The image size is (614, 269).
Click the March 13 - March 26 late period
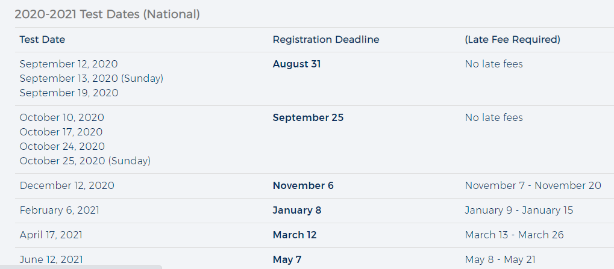[515, 235]
